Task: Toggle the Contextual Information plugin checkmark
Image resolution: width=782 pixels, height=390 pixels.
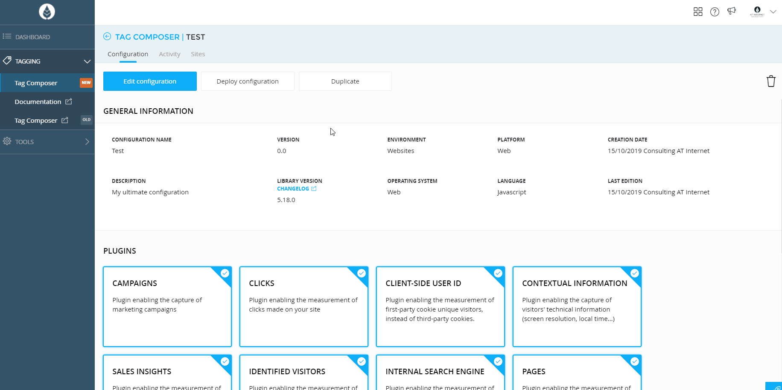Action: point(635,273)
